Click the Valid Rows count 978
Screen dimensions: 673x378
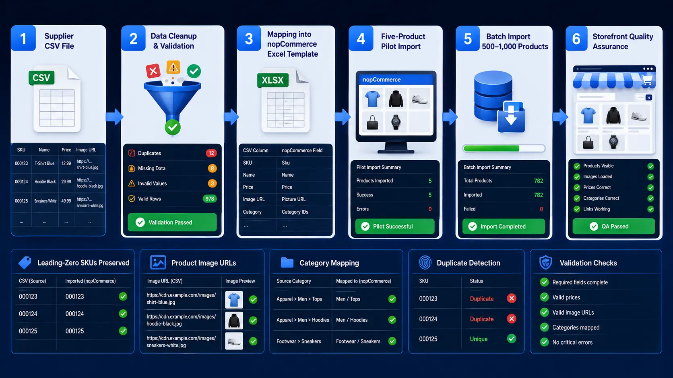[210, 199]
